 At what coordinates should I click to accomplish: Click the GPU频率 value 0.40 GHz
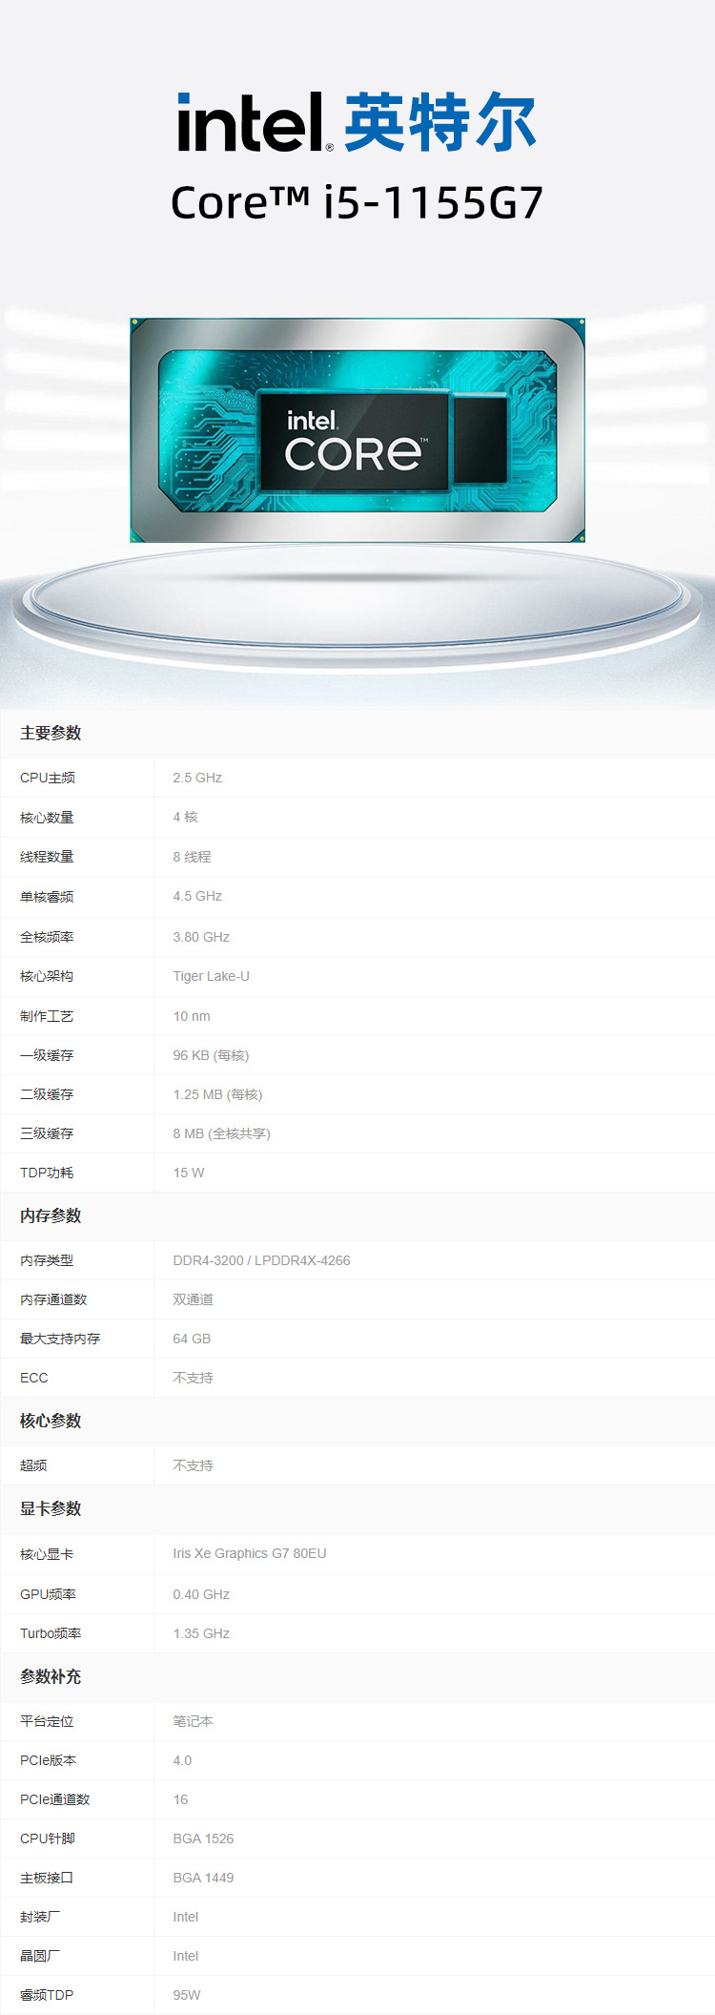[201, 1594]
